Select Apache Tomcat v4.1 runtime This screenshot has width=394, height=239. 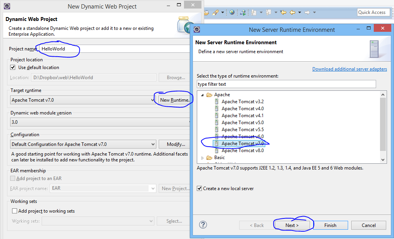(x=242, y=116)
